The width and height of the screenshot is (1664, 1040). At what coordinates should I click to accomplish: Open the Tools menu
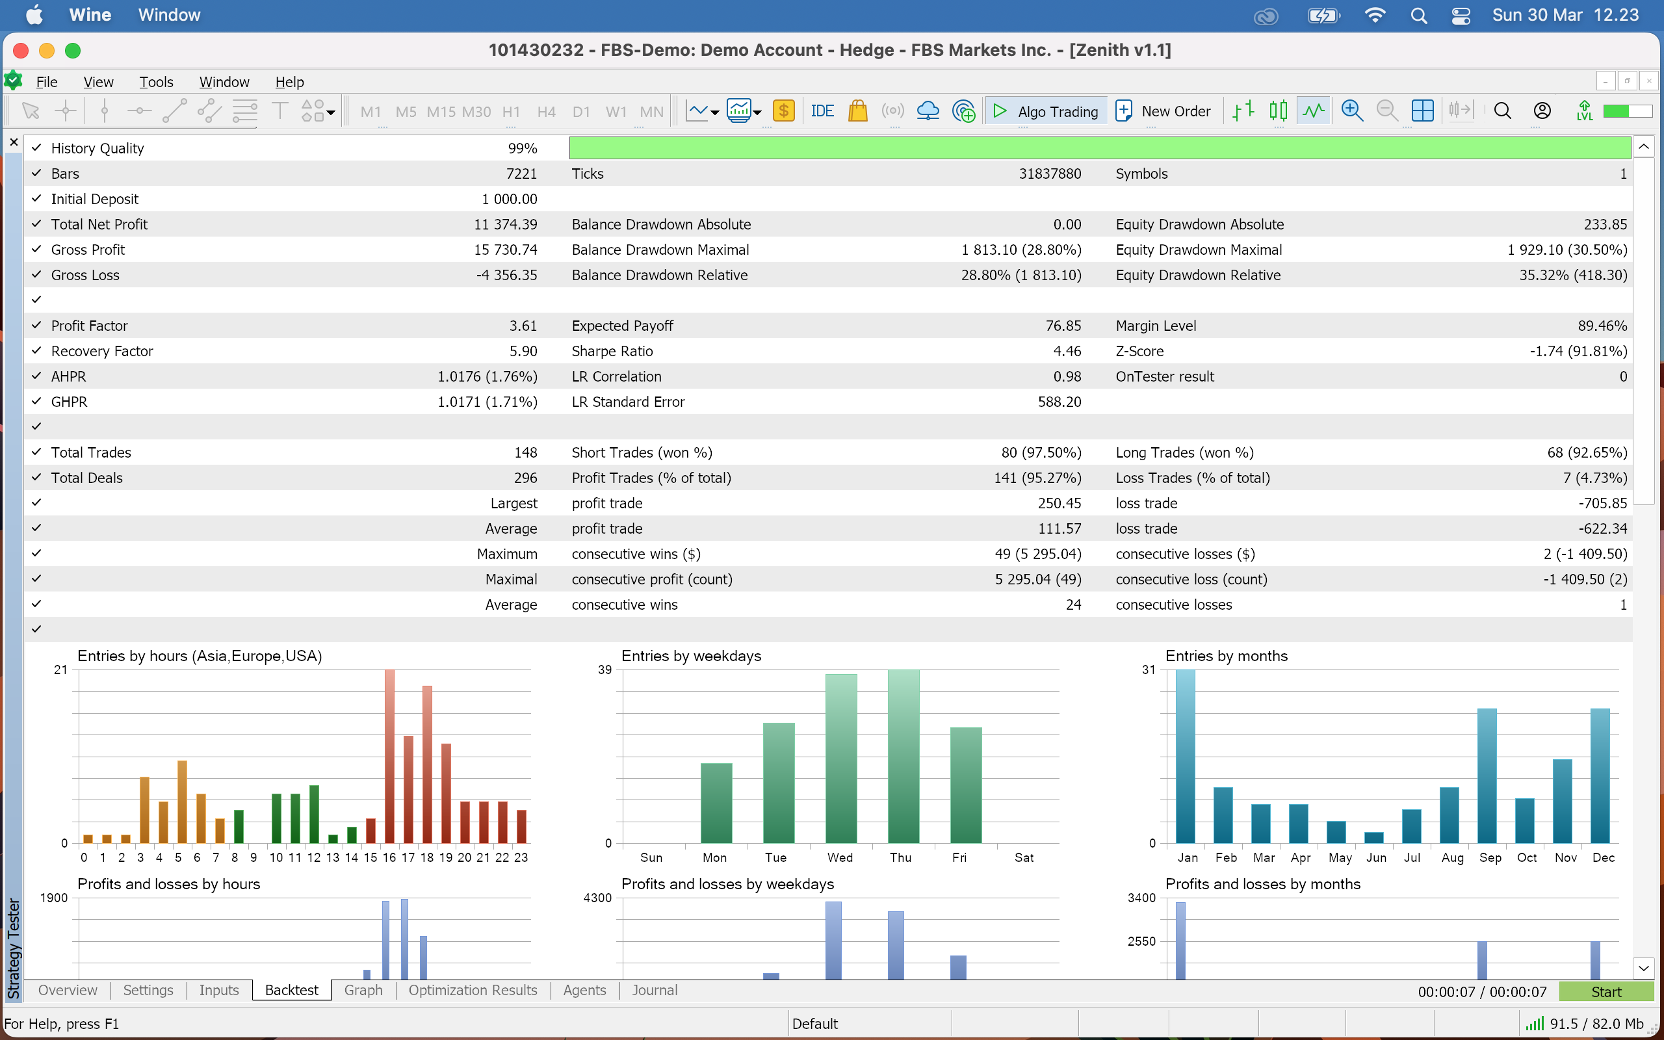(156, 82)
